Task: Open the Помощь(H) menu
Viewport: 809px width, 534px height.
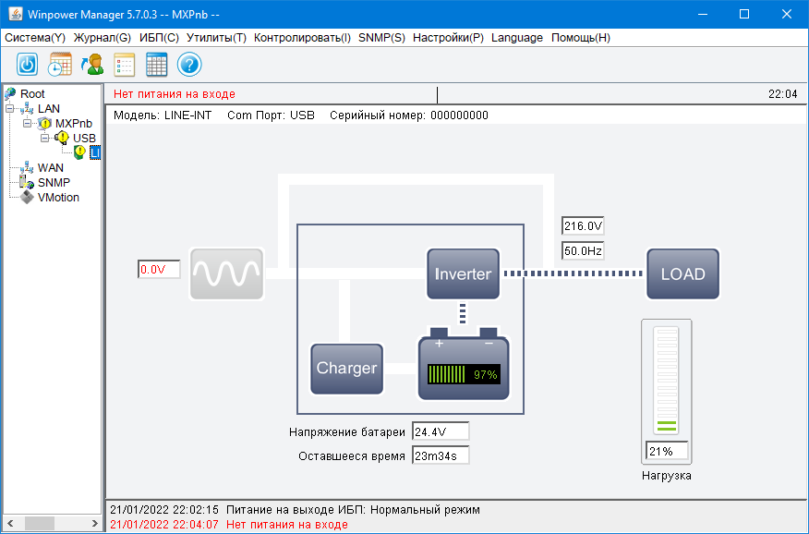Action: pos(581,38)
